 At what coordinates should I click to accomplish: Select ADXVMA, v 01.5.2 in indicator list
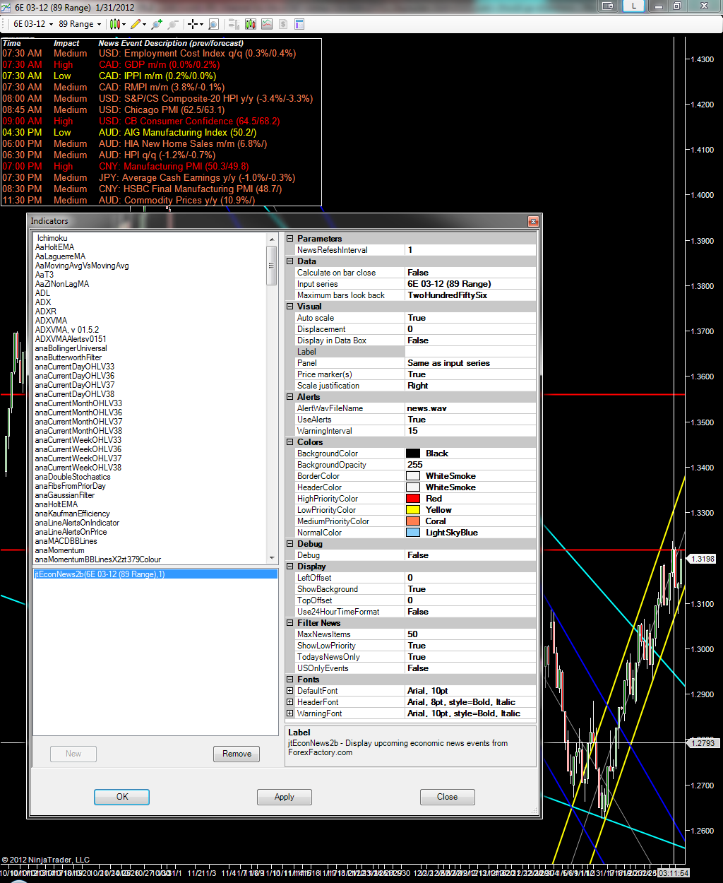[x=68, y=330]
